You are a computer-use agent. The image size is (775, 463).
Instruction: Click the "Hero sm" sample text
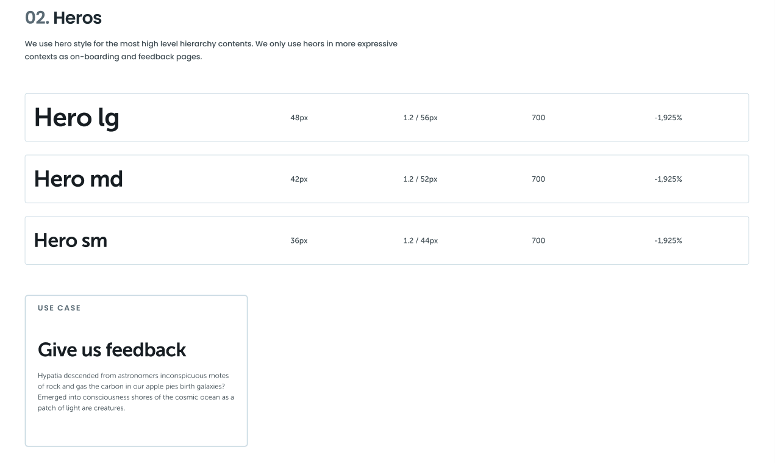[x=71, y=240]
